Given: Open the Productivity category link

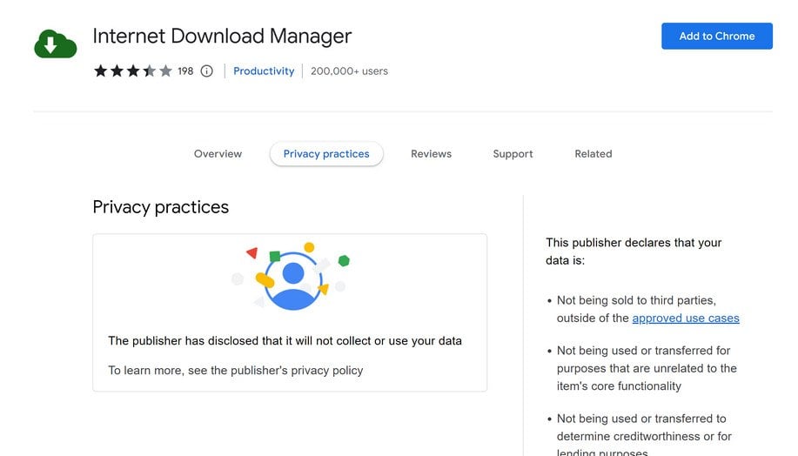Looking at the screenshot, I should pyautogui.click(x=264, y=71).
